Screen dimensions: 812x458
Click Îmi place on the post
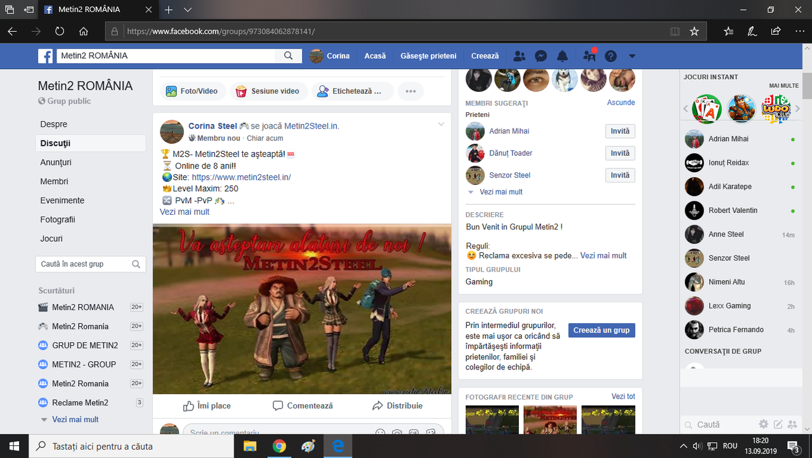pyautogui.click(x=207, y=405)
